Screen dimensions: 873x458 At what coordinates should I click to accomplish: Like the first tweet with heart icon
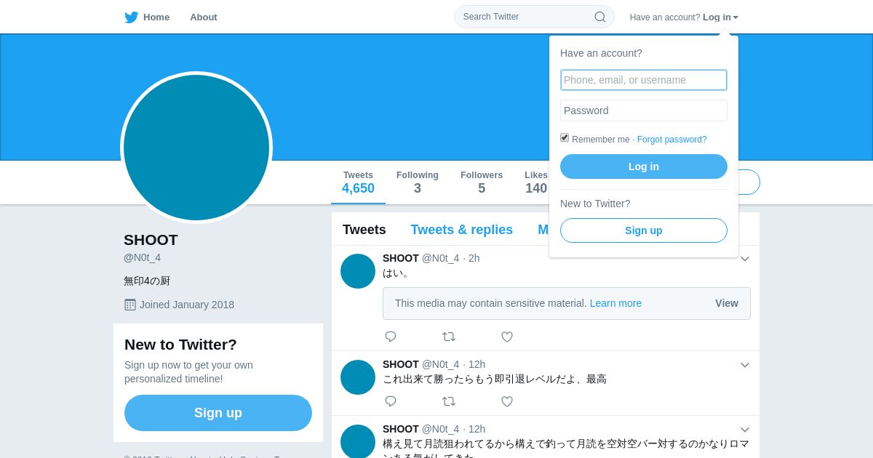tap(507, 337)
